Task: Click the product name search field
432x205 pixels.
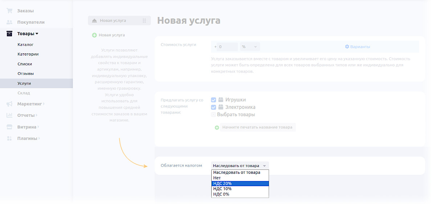Action: pyautogui.click(x=257, y=127)
